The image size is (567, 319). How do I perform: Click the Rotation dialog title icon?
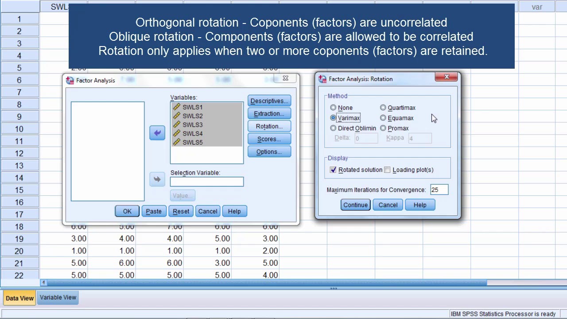tap(322, 79)
